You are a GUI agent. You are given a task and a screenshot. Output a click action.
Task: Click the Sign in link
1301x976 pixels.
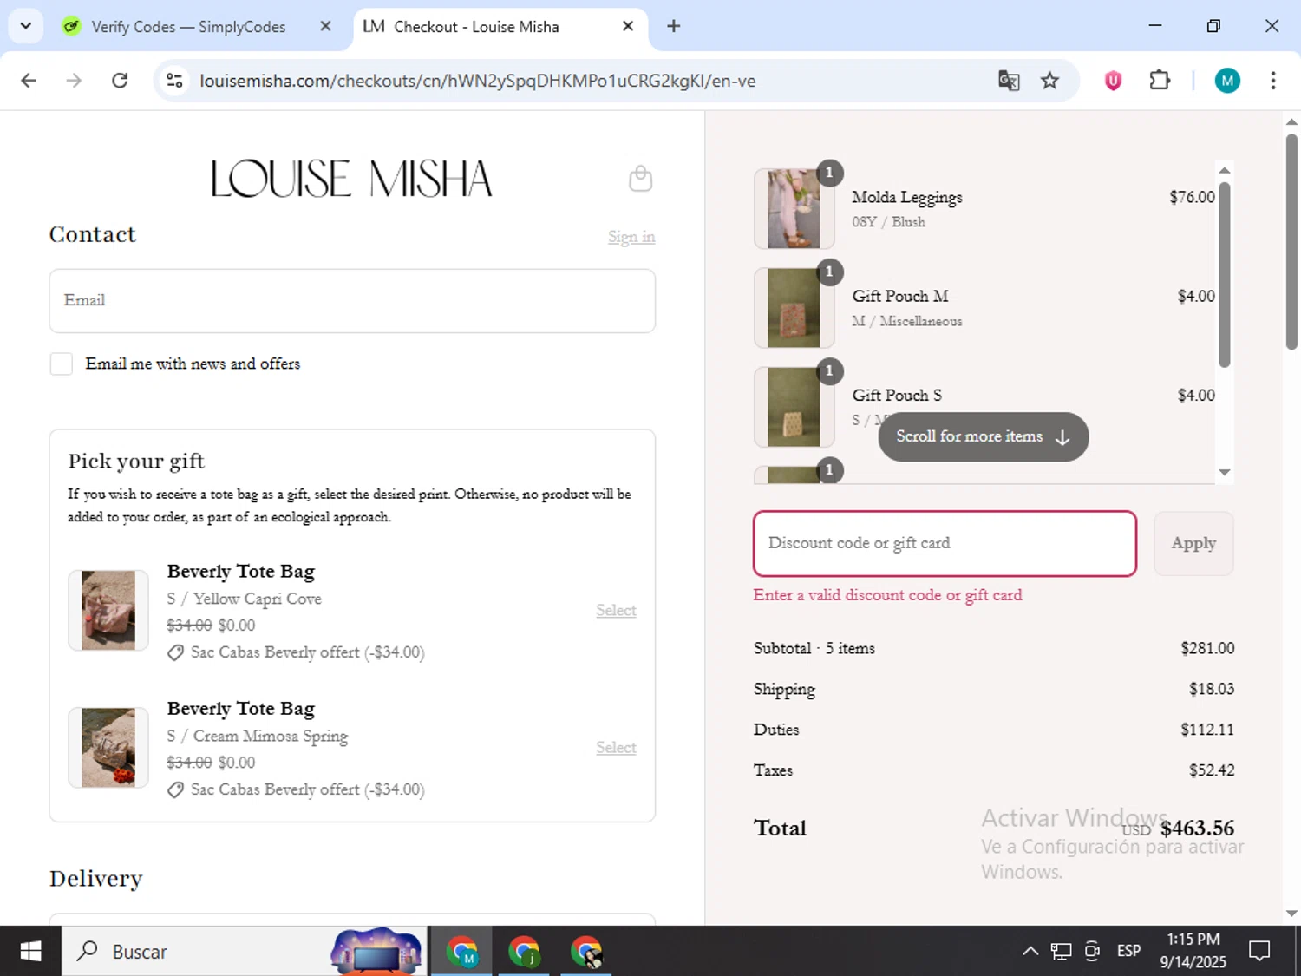[631, 237]
